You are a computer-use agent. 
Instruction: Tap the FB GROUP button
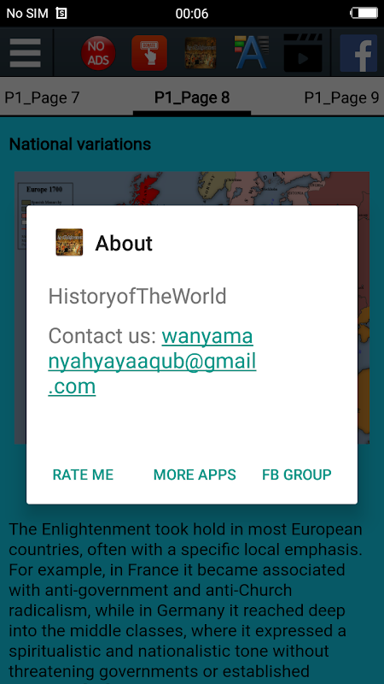[x=296, y=475]
